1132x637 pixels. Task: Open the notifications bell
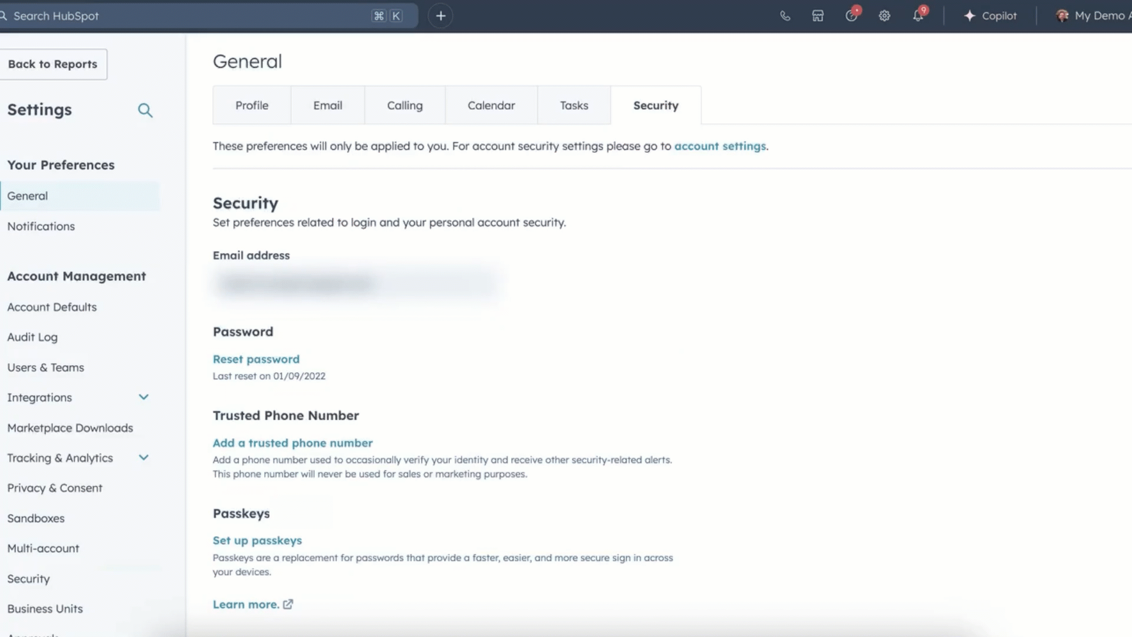[918, 16]
